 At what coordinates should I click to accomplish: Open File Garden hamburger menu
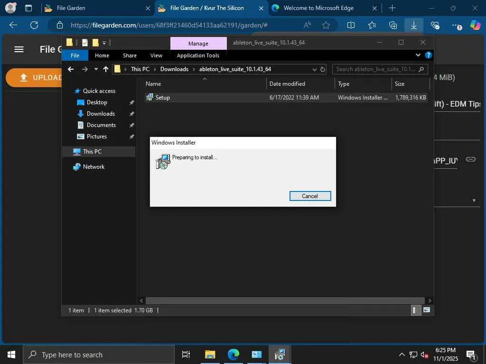[x=19, y=49]
